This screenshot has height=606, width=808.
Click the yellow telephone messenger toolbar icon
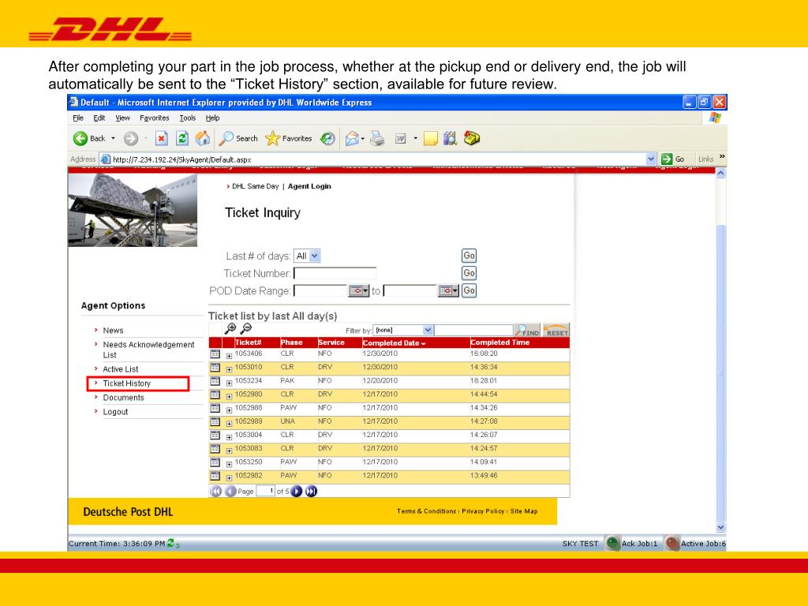point(472,138)
